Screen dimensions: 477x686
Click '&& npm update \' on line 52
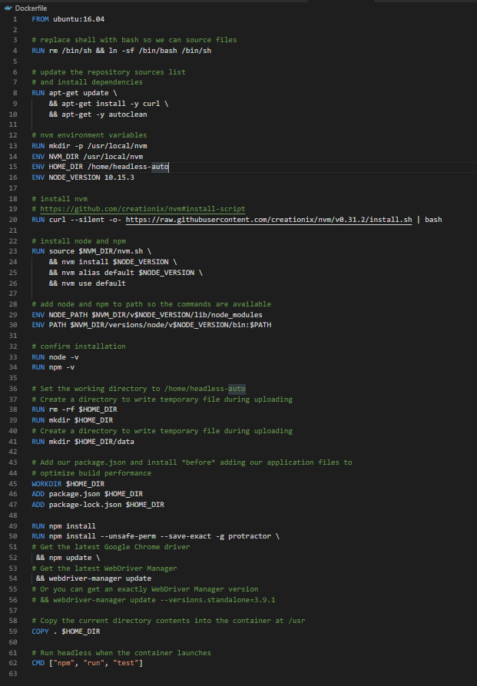68,558
